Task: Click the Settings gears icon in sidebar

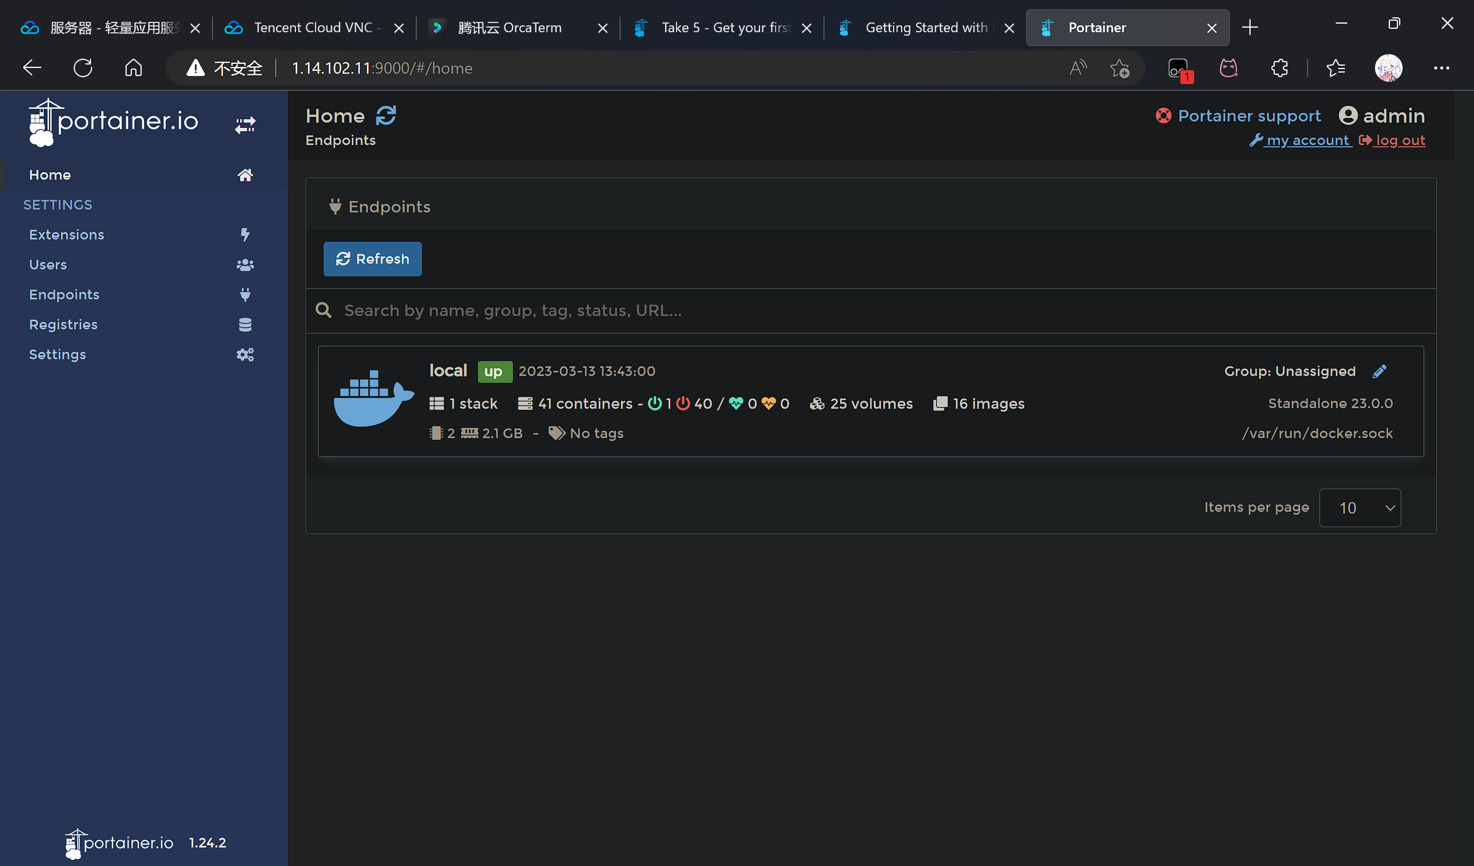Action: click(x=245, y=355)
